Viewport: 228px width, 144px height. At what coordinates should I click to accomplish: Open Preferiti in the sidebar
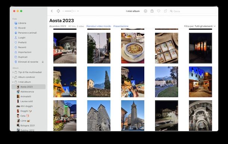click(22, 42)
